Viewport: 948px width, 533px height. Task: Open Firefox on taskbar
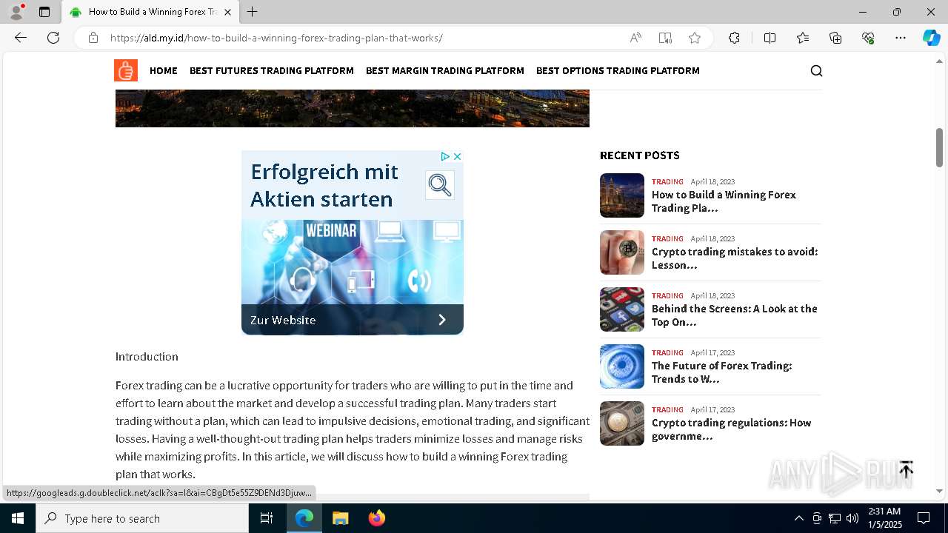coord(377,518)
